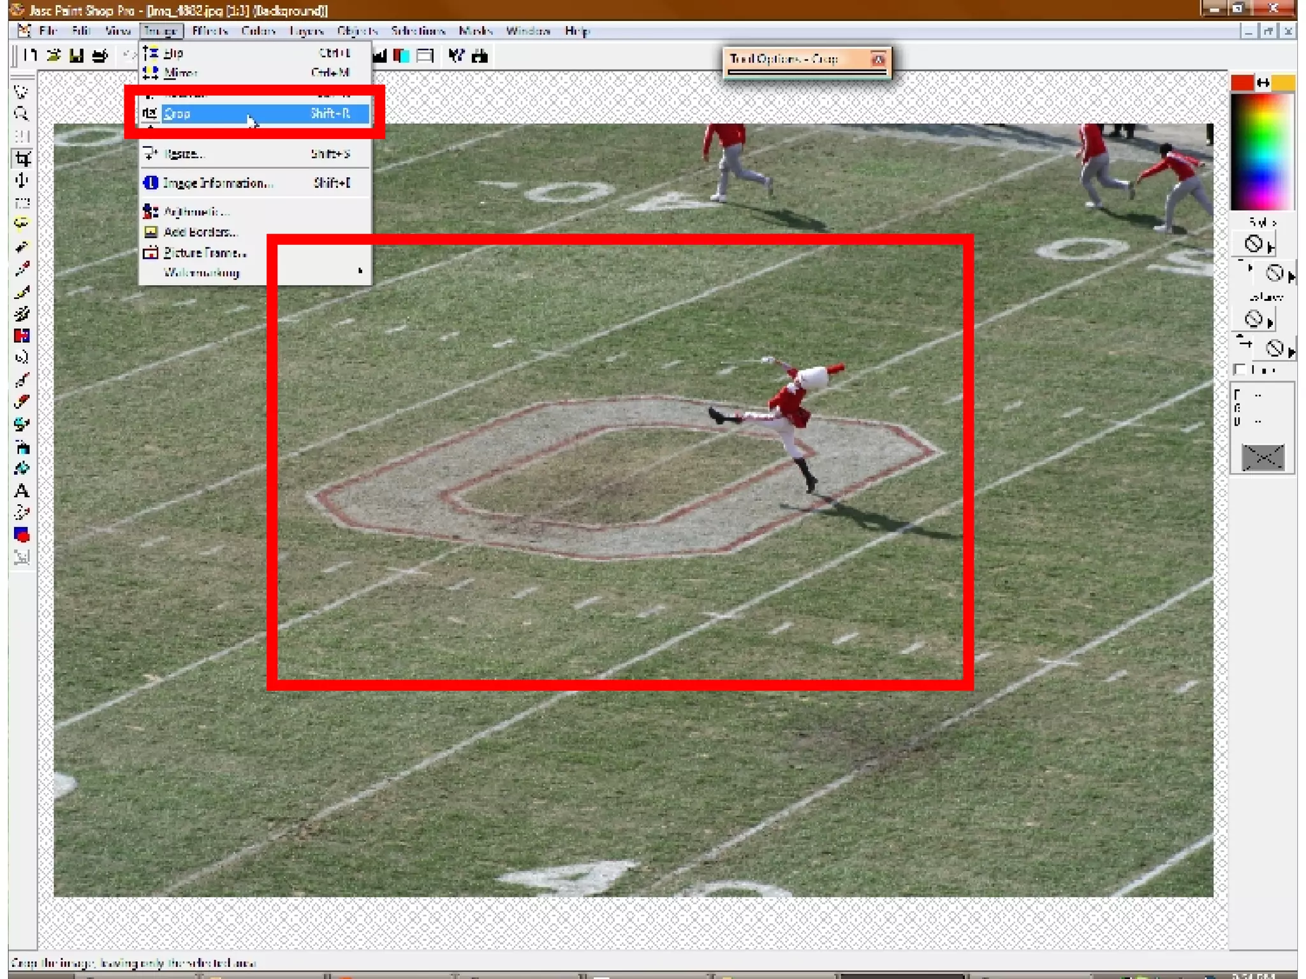Click the Save disk icon in toolbar
The height and width of the screenshot is (979, 1306).
(x=77, y=56)
